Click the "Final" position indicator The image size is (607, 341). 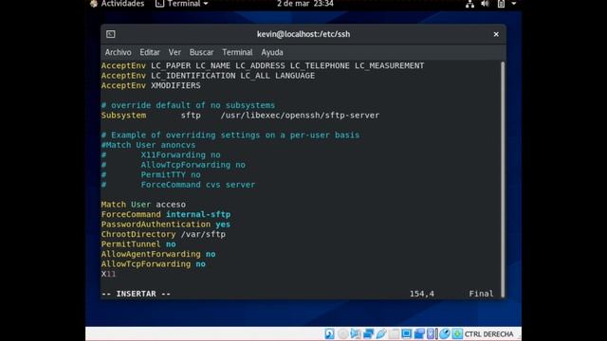point(481,294)
